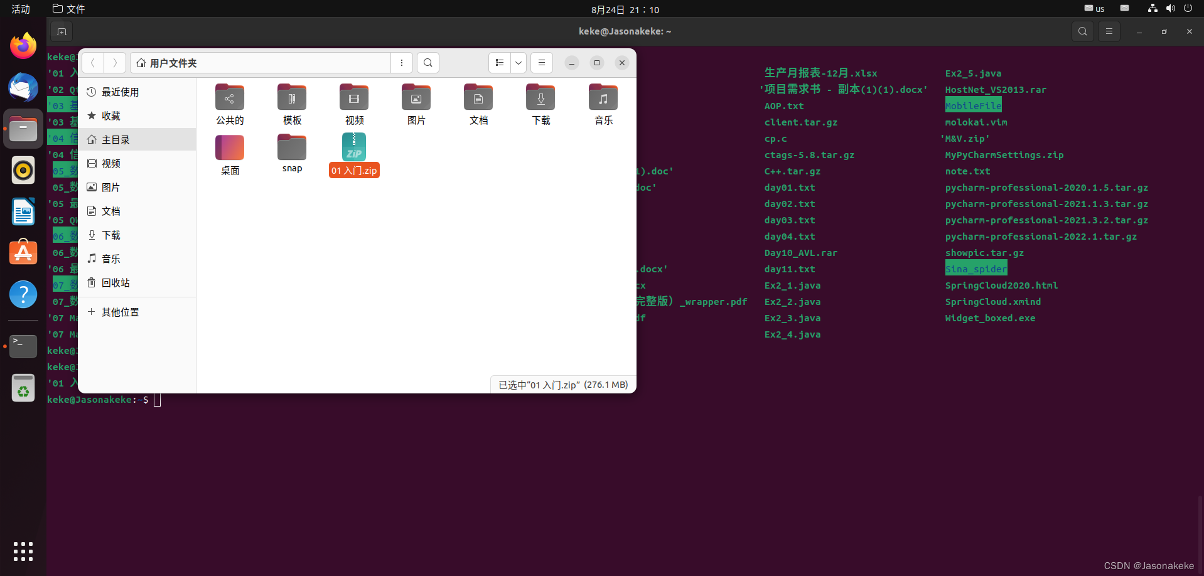Select 下载 in the sidebar
The height and width of the screenshot is (576, 1204).
pos(137,235)
